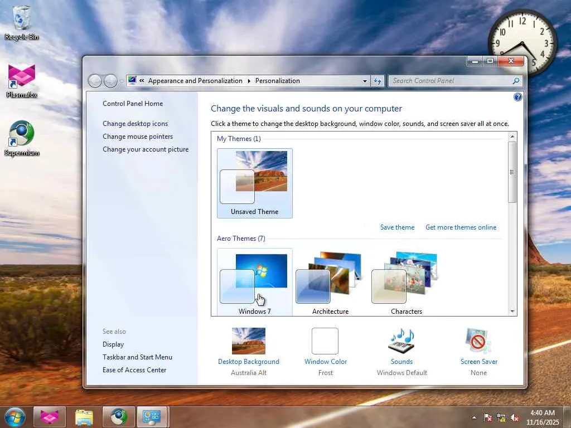The width and height of the screenshot is (571, 428).
Task: Open Plasmafox from the taskbar
Action: (50, 417)
